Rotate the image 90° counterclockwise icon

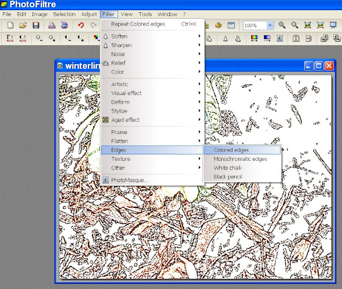(x=324, y=38)
